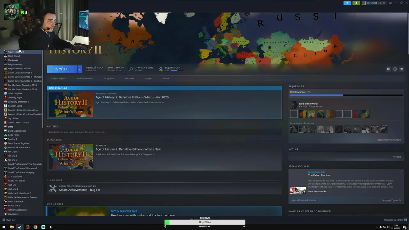Image resolution: width=409 pixels, height=230 pixels.
Task: Open Topluluk Merkezi tab
Action: point(84,78)
